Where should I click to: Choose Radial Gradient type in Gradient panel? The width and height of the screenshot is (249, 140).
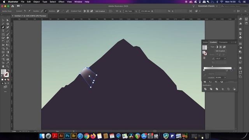click(221, 47)
